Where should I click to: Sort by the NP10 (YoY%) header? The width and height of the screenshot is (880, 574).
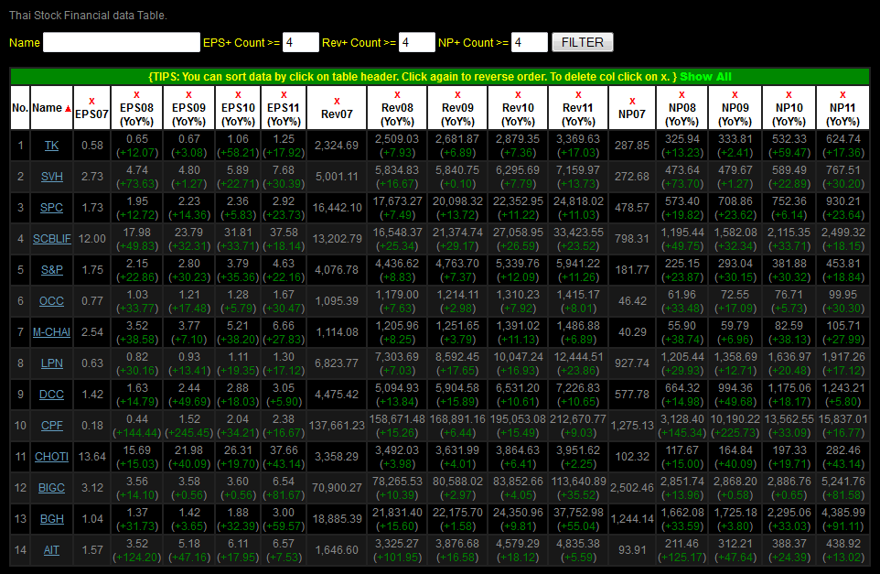[789, 114]
